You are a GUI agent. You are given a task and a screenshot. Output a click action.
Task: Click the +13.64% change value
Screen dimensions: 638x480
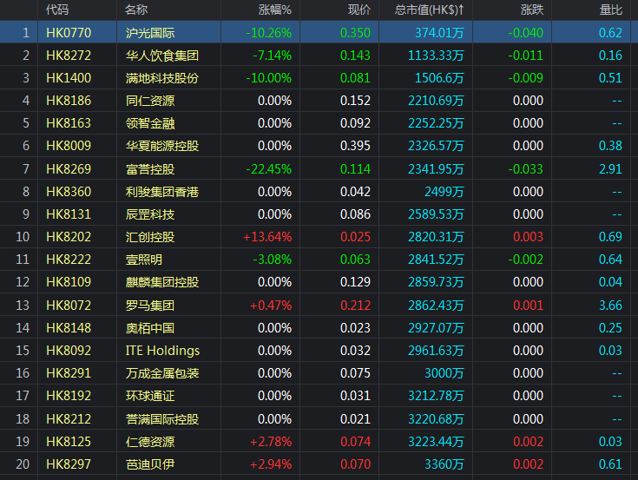[267, 237]
